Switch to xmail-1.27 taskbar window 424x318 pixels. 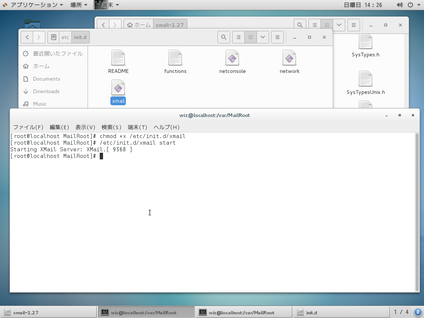(x=49, y=312)
